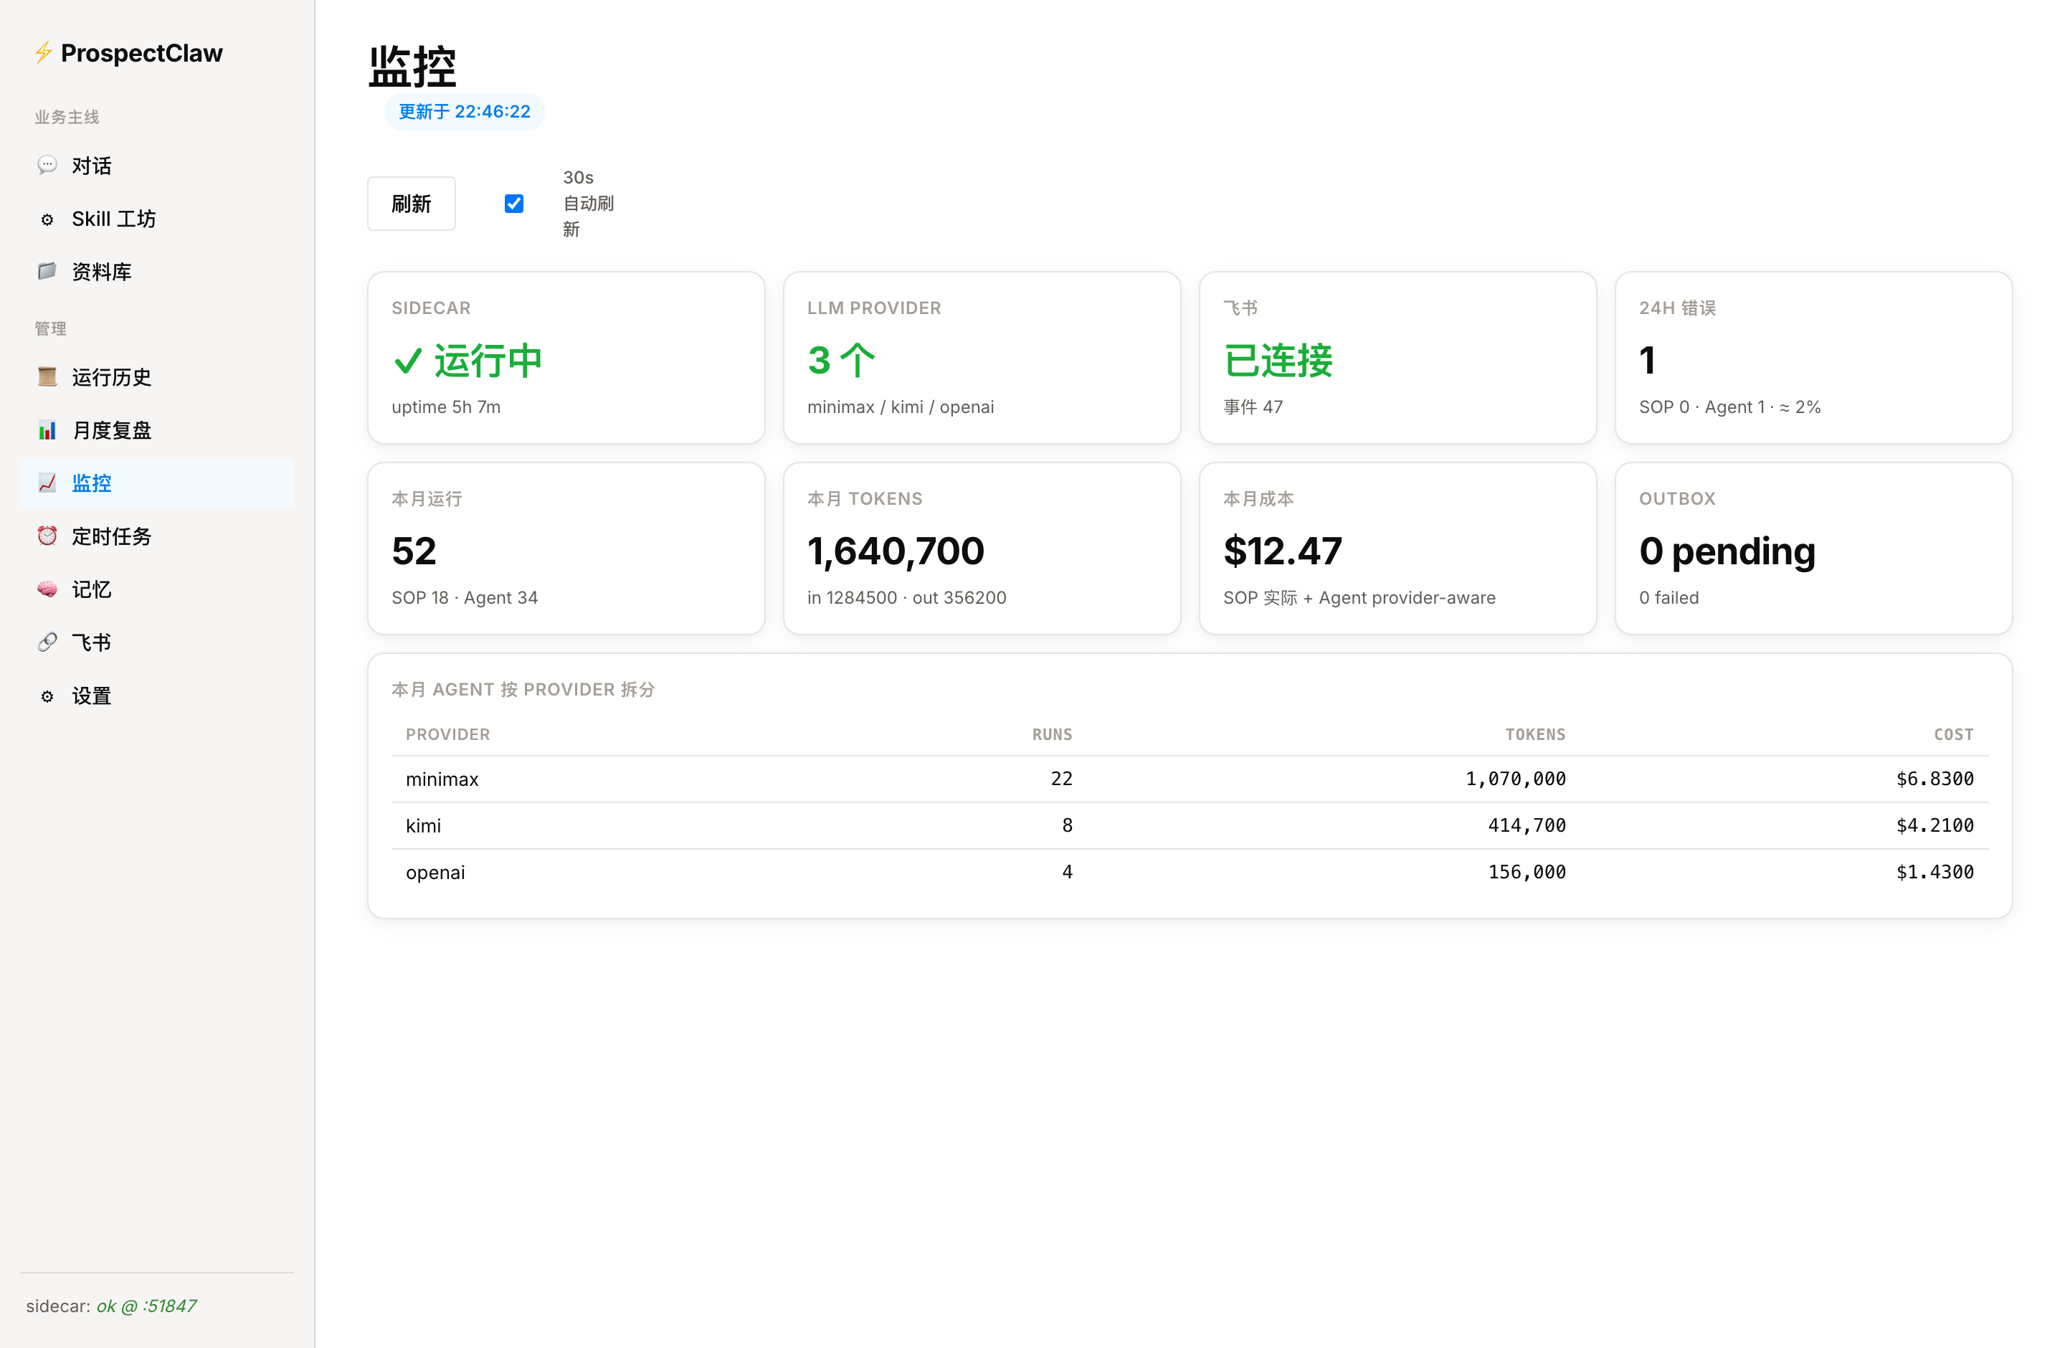Open the 对话 page in sidebar
The height and width of the screenshot is (1348, 2065).
click(157, 165)
